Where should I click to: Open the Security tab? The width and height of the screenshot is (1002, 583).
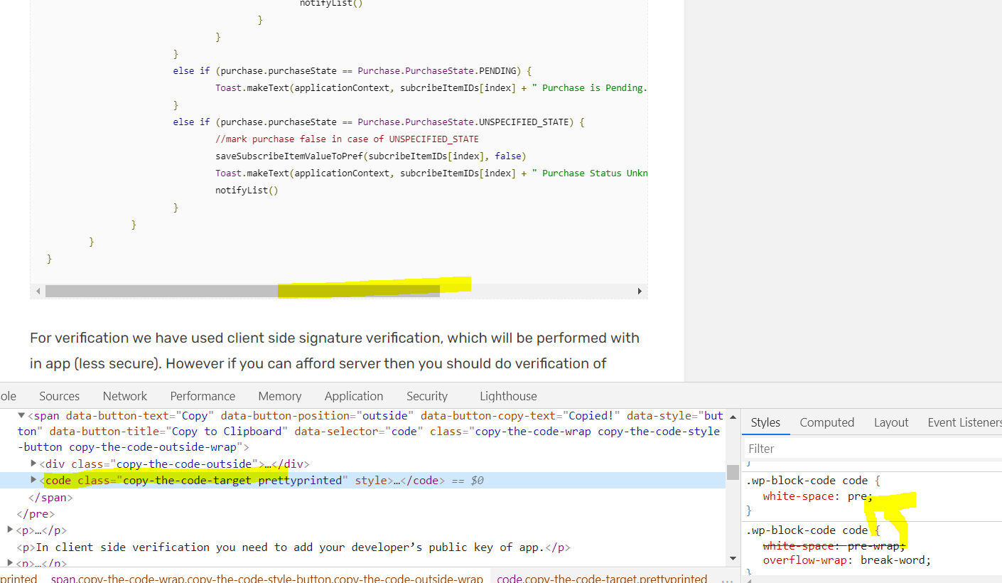(427, 396)
